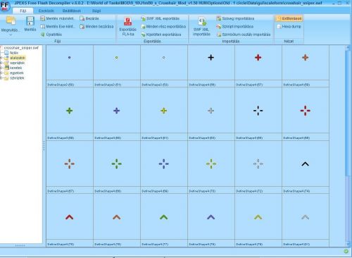Click Minden rész exportálása
This screenshot has width=352, height=258.
pos(163,27)
